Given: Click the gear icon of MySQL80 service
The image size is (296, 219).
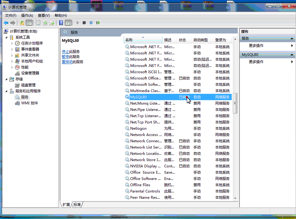Looking at the screenshot, I should [x=127, y=97].
